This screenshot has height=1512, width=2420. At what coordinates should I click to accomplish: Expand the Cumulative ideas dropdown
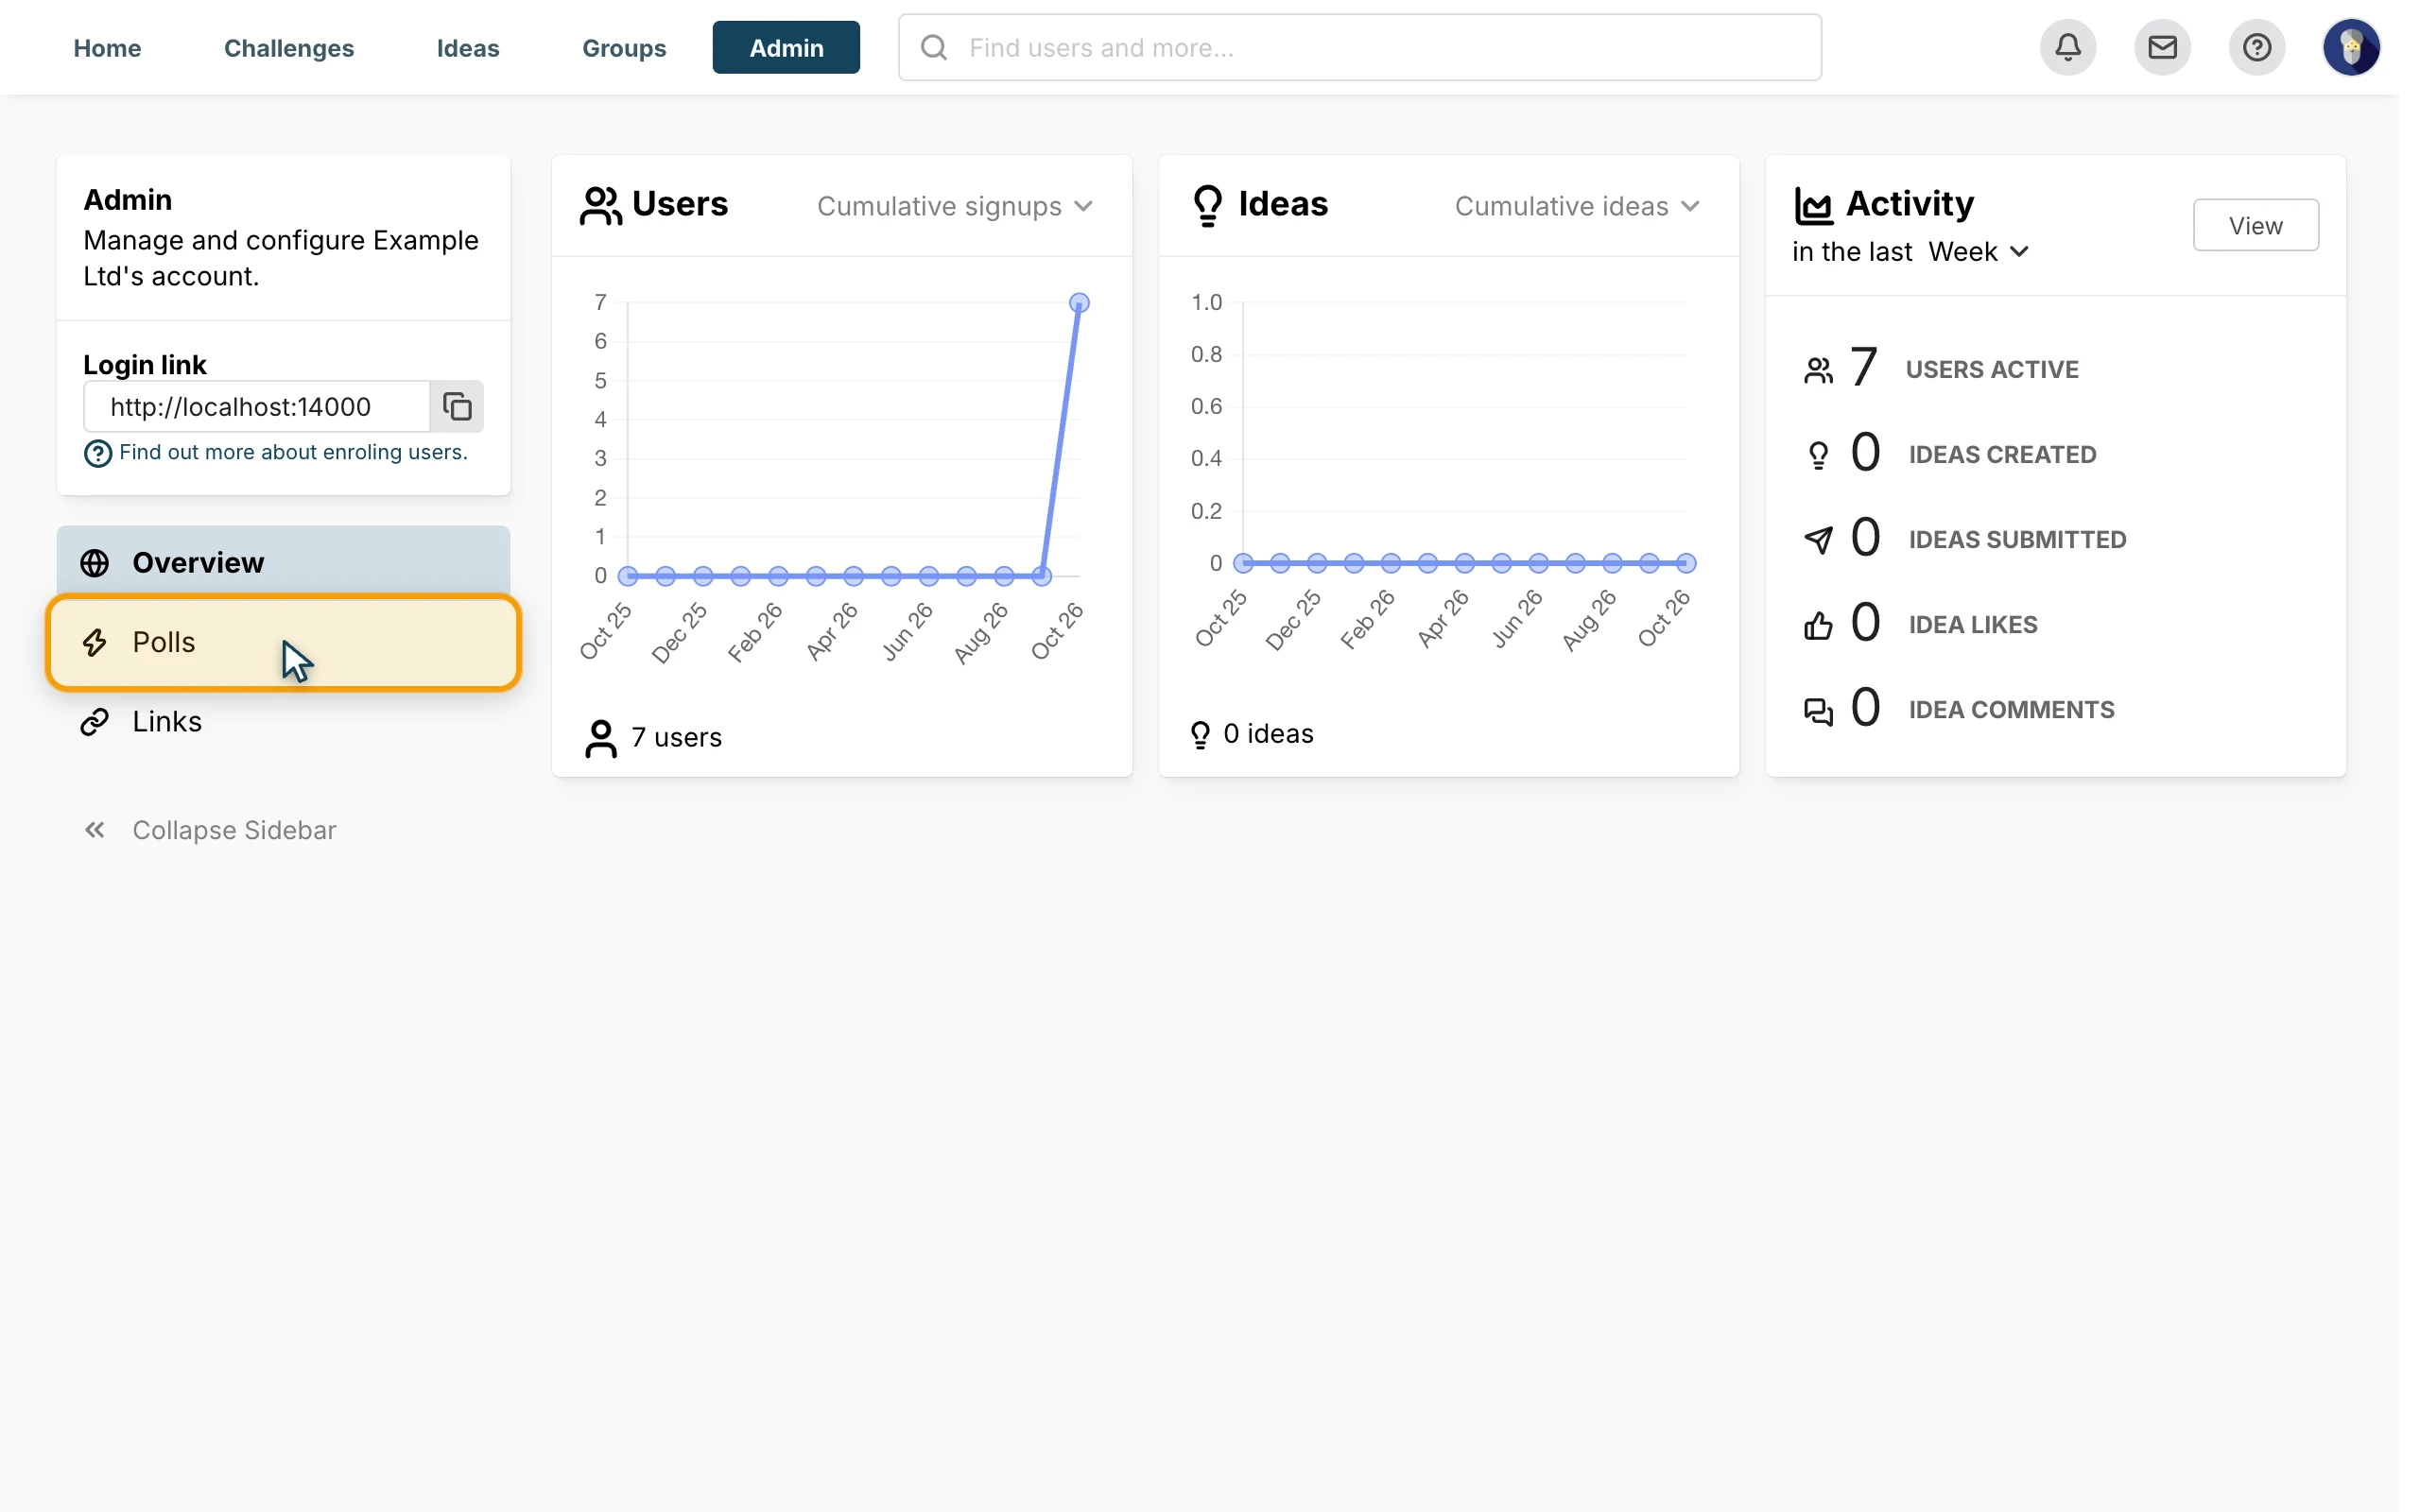pyautogui.click(x=1576, y=206)
